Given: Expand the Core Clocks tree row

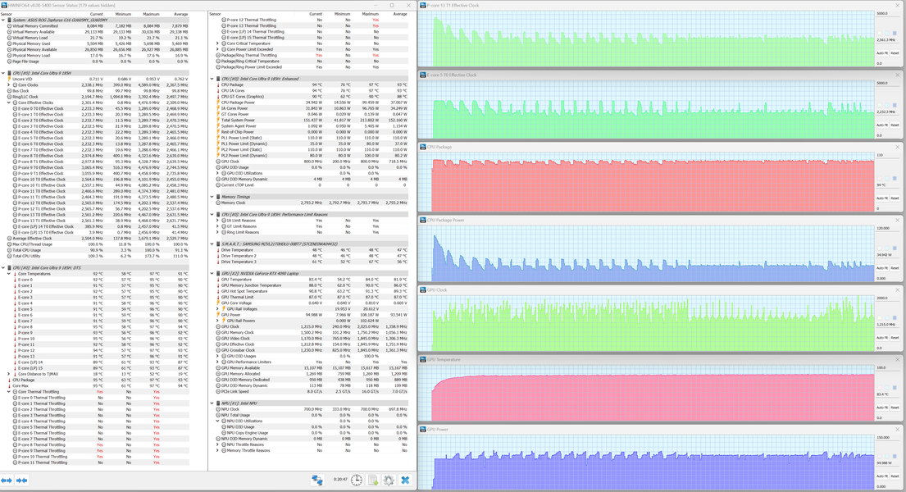Looking at the screenshot, I should (9, 85).
